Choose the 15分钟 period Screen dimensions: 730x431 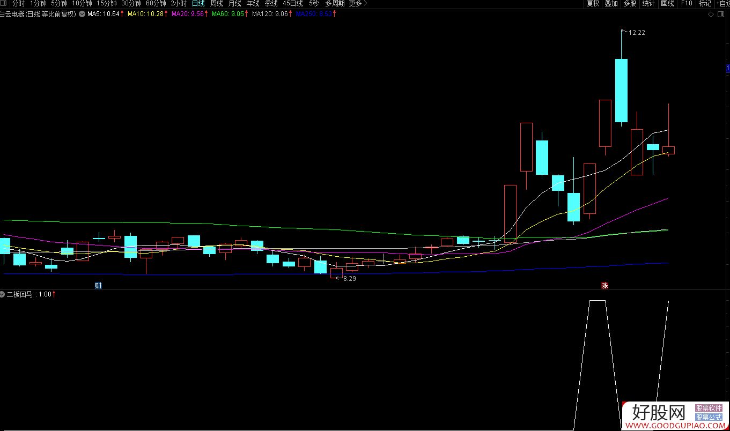[x=107, y=3]
